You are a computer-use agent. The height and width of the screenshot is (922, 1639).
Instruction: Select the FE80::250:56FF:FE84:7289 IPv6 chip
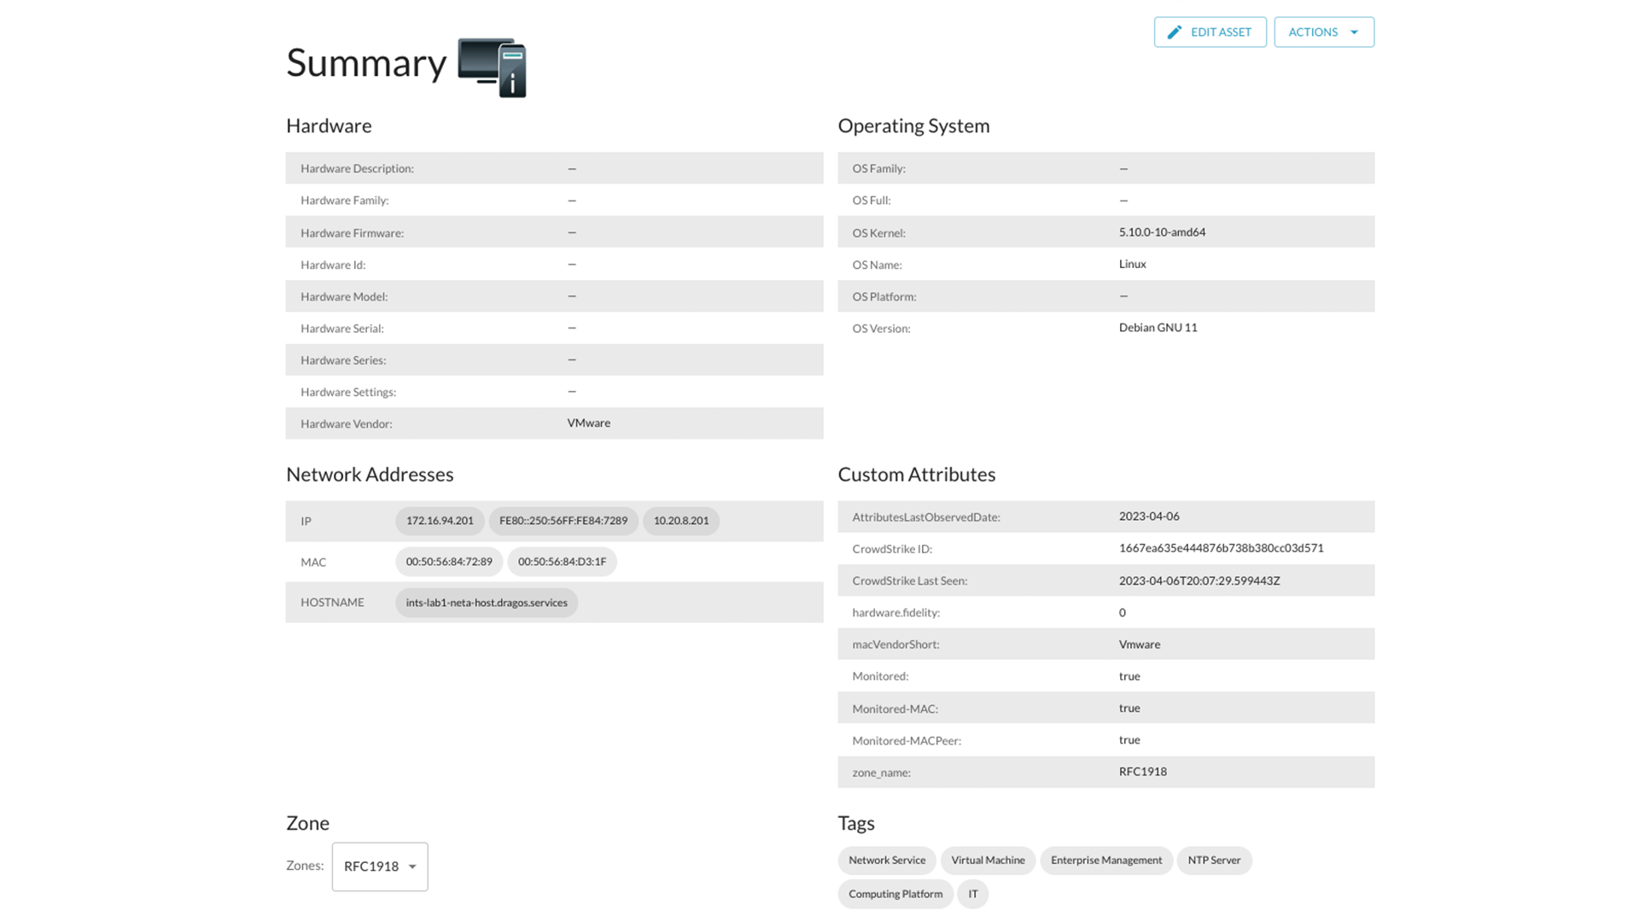pos(563,521)
